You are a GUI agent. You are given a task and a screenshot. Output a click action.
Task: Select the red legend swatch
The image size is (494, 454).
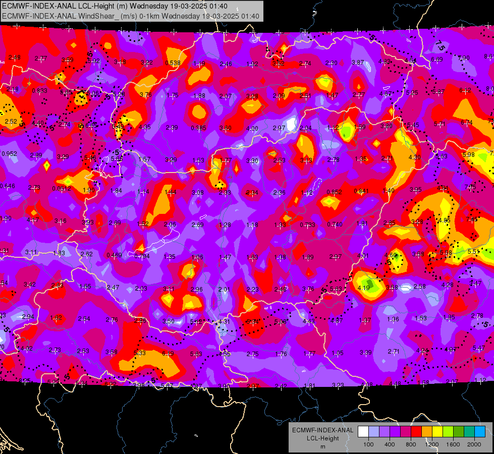pos(416,432)
